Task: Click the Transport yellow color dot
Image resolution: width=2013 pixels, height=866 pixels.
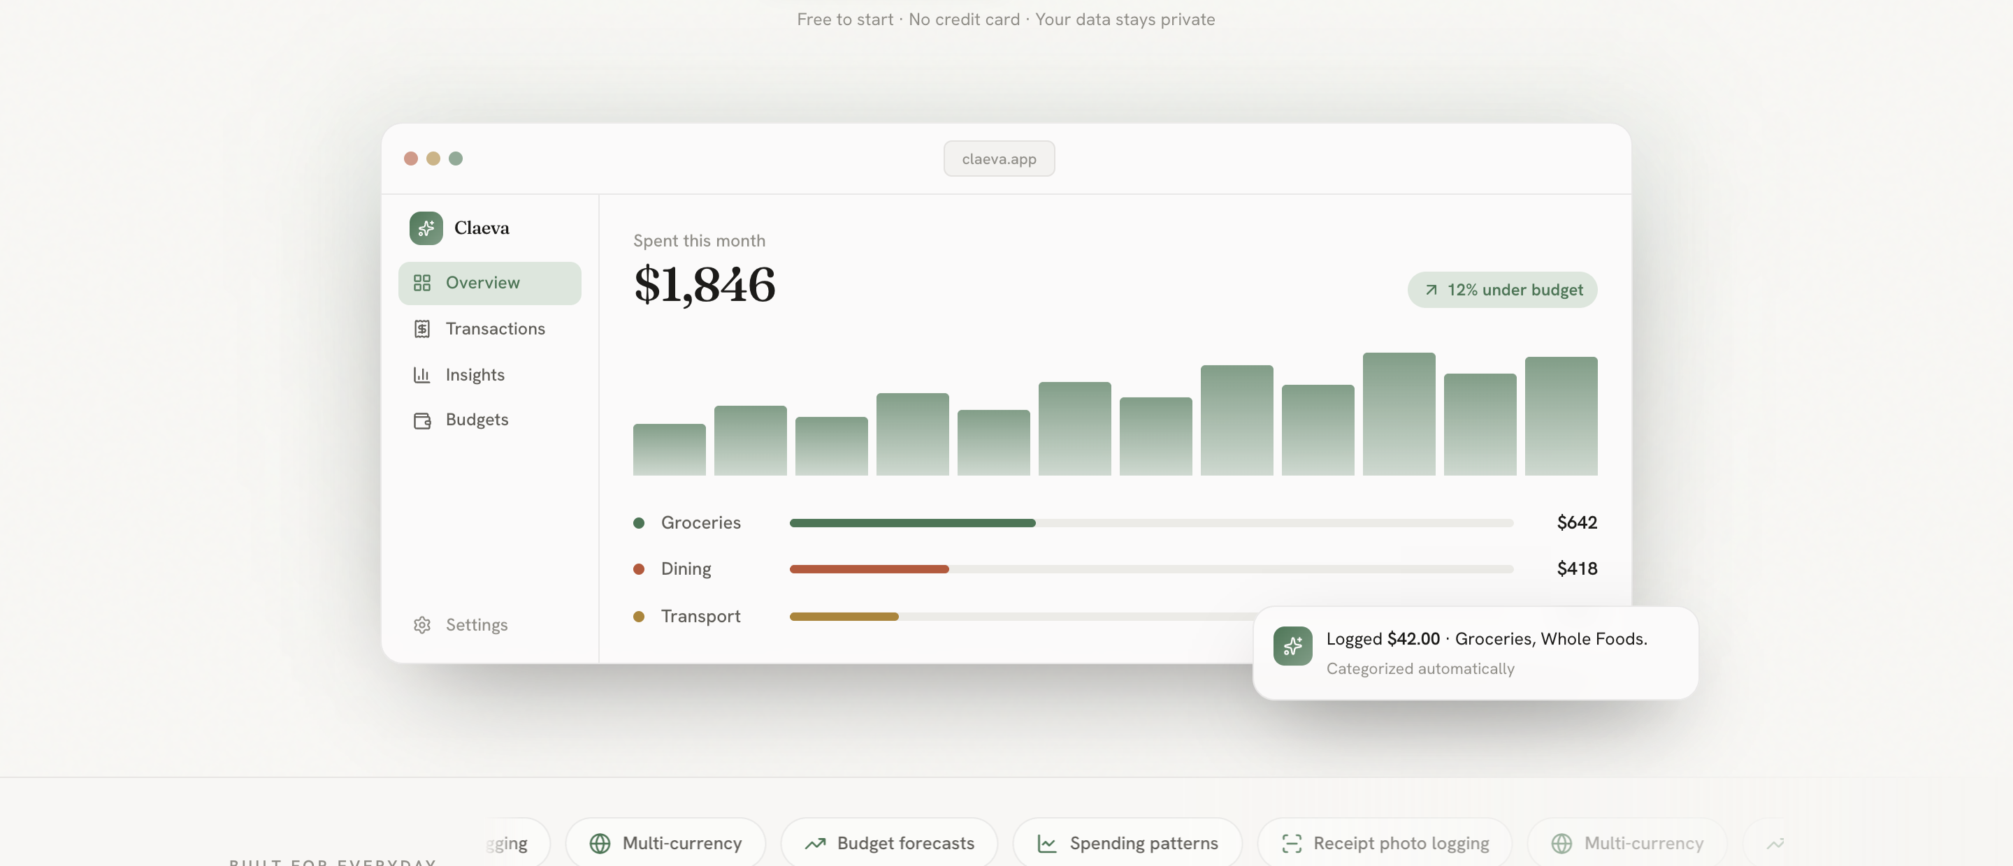Action: pos(638,617)
